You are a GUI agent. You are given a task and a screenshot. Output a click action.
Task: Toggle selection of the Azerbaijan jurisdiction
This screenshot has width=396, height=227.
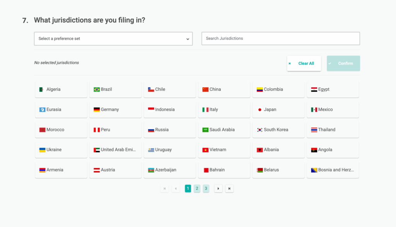170,169
